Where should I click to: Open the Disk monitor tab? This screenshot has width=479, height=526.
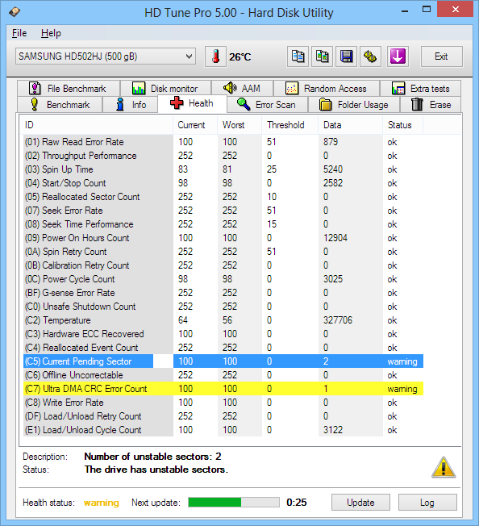coord(165,89)
